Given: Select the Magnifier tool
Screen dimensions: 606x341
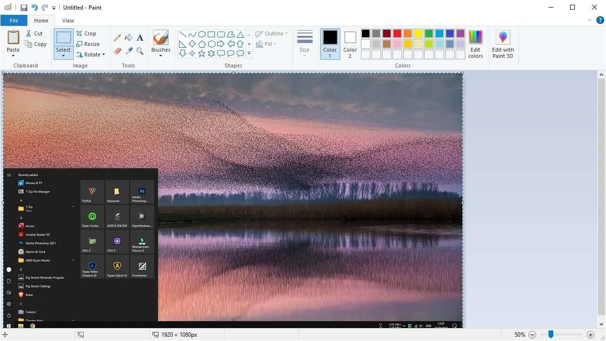Looking at the screenshot, I should tap(140, 51).
